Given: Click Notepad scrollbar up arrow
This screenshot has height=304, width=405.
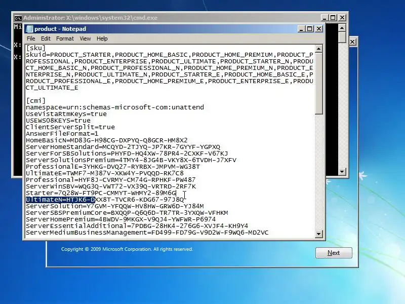Looking at the screenshot, I should 319,49.
